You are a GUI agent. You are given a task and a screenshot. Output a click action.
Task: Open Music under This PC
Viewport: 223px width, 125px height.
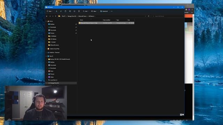[52, 71]
